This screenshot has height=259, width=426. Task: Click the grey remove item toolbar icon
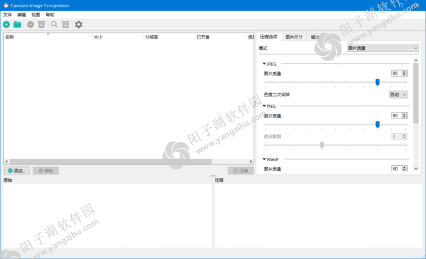[x=31, y=25]
